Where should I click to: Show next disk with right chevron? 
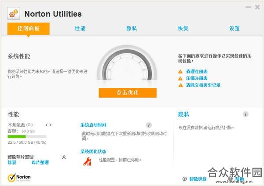pyautogui.click(x=50, y=125)
